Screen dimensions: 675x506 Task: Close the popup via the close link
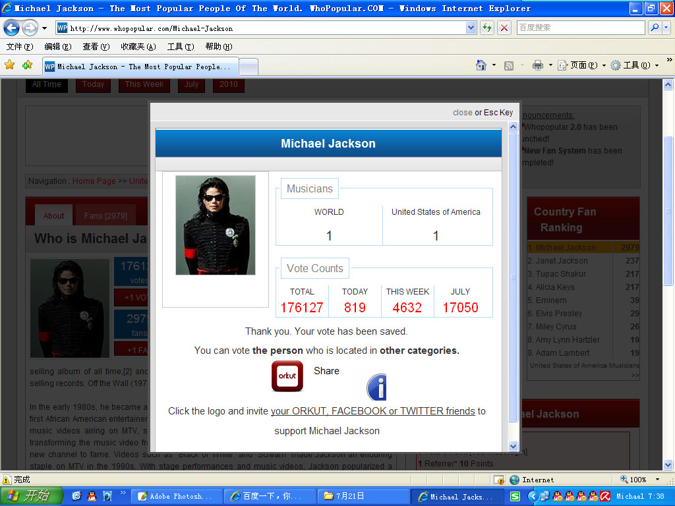tap(462, 113)
